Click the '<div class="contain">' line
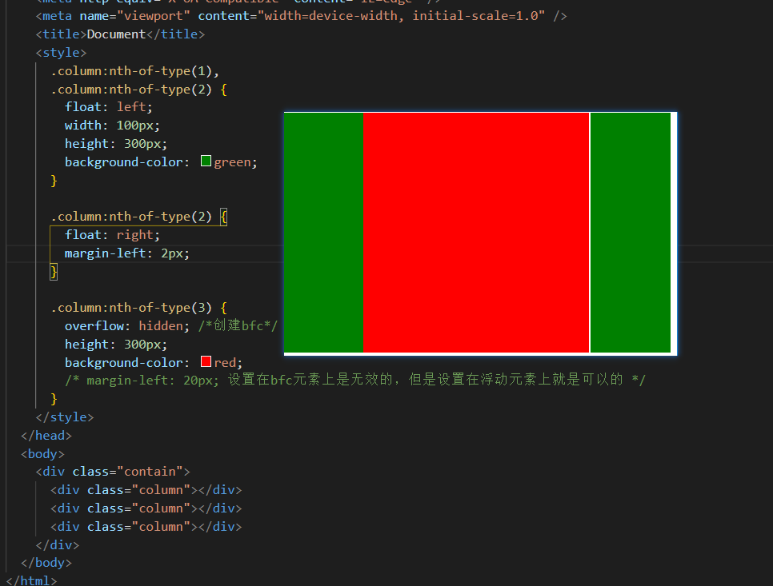 click(x=112, y=472)
